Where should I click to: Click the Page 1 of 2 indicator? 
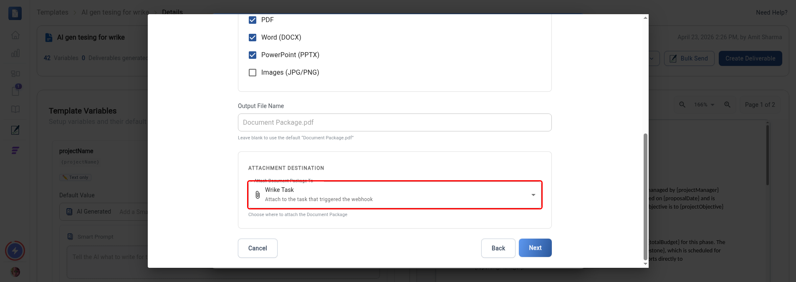[x=760, y=105]
